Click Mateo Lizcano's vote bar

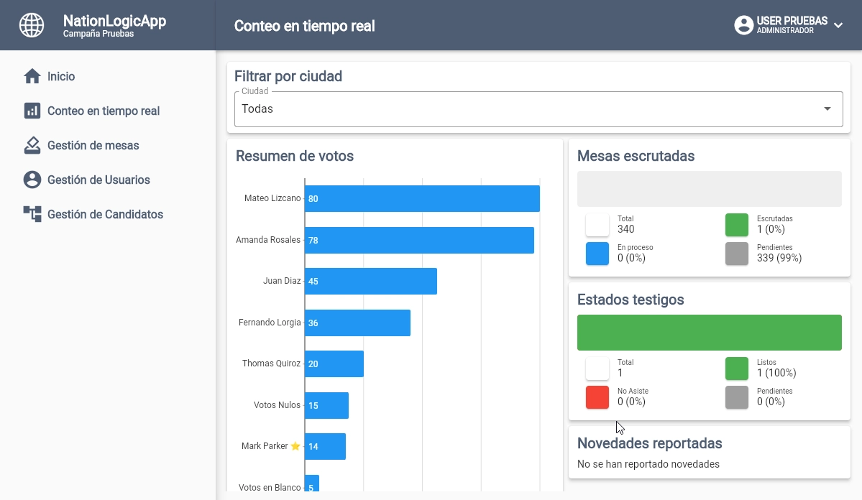coord(421,198)
